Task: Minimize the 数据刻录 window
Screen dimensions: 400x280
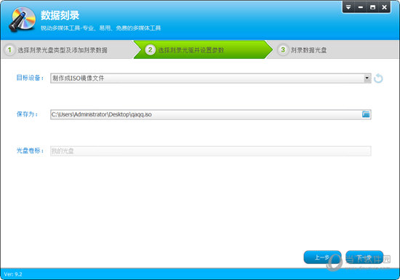Action: pos(361,7)
